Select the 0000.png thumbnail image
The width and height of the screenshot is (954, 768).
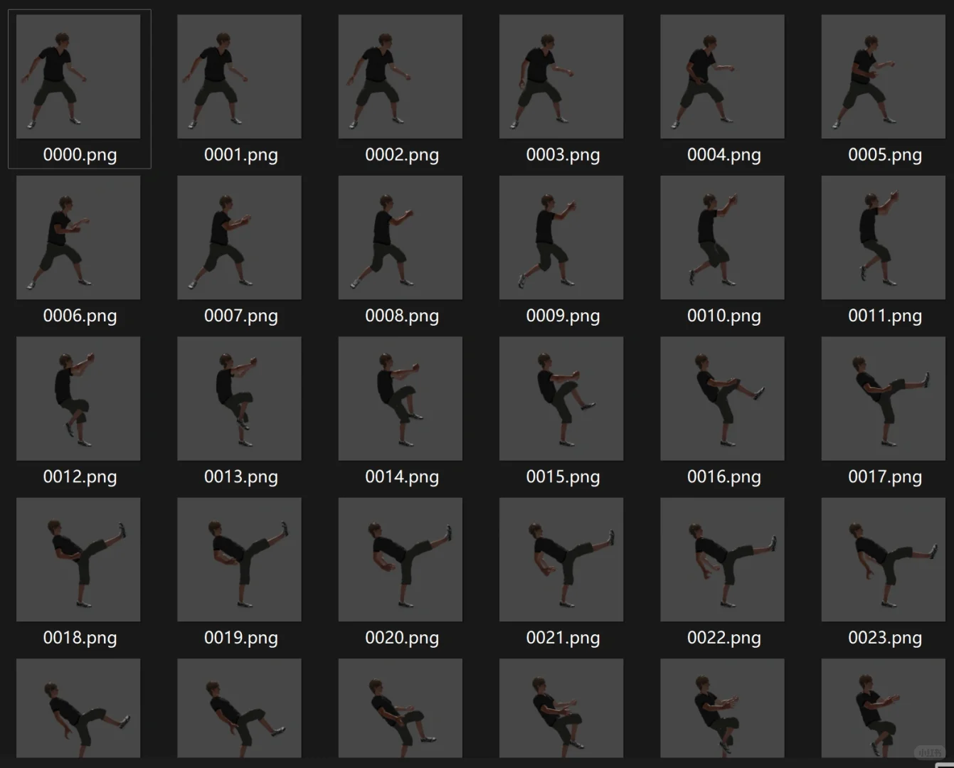coord(78,77)
